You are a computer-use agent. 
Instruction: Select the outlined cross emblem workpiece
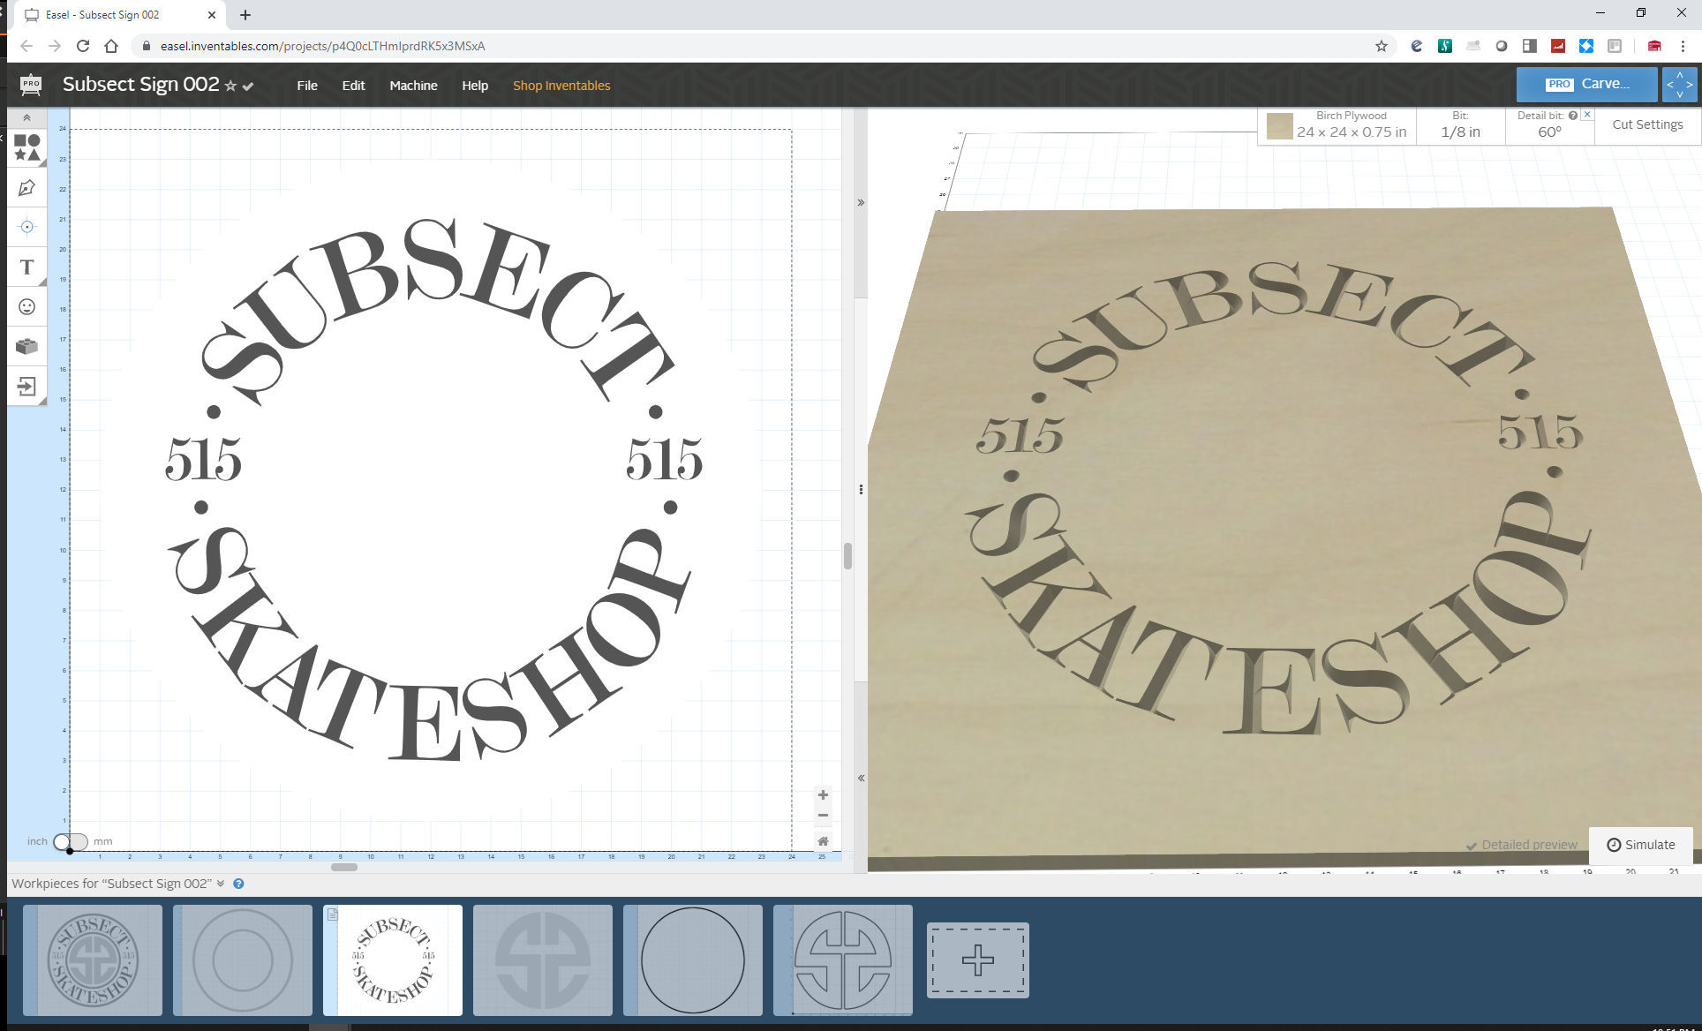[843, 960]
